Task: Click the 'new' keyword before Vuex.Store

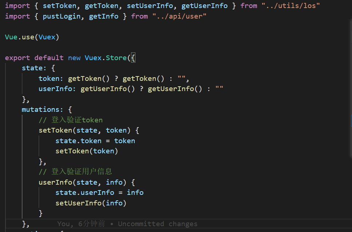Action: [x=74, y=58]
